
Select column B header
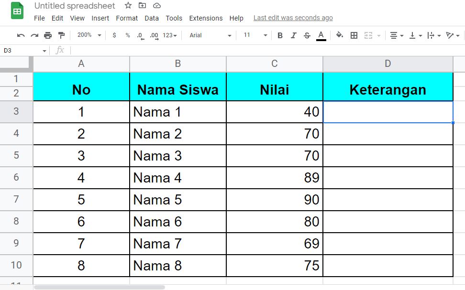(x=178, y=64)
